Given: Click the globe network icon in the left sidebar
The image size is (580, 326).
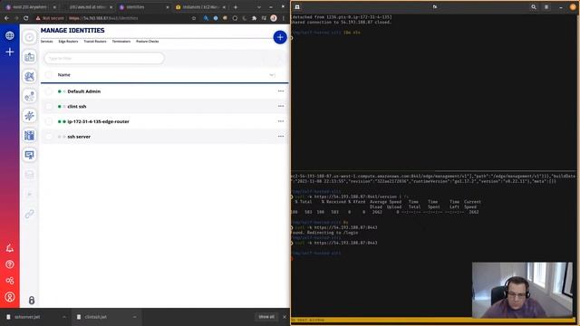Looking at the screenshot, I should click(x=10, y=35).
